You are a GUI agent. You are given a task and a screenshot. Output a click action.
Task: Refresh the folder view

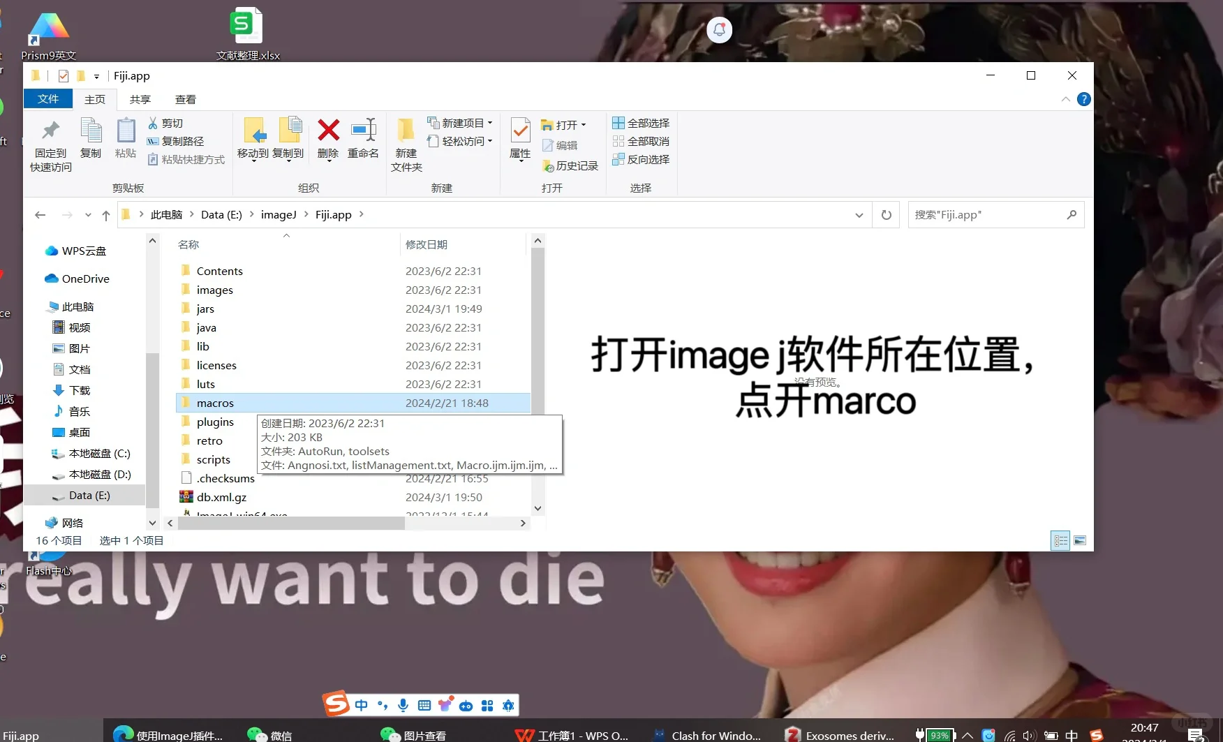(x=886, y=215)
